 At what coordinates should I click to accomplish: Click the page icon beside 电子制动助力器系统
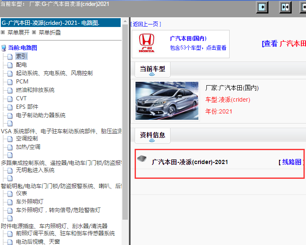tap(10, 116)
